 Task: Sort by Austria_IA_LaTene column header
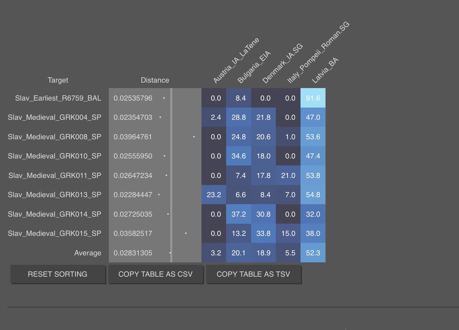click(236, 60)
